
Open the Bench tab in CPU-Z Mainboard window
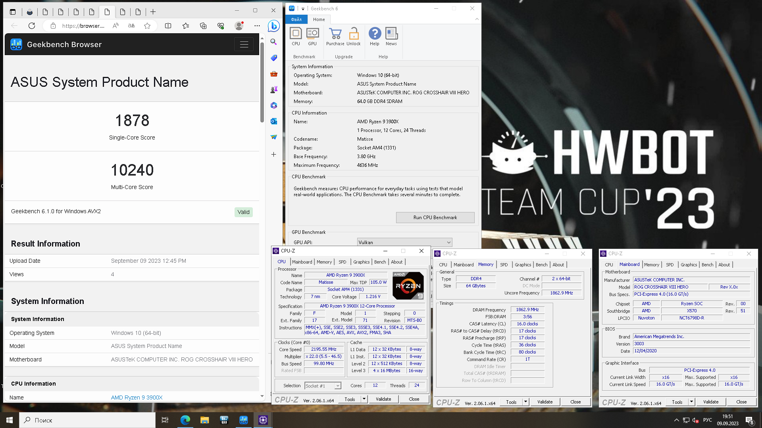tap(707, 265)
